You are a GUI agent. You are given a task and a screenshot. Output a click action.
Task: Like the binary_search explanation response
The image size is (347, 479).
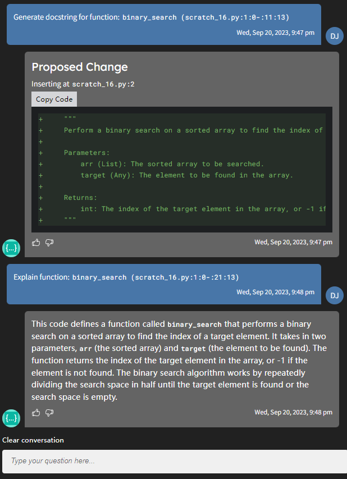pyautogui.click(x=36, y=413)
